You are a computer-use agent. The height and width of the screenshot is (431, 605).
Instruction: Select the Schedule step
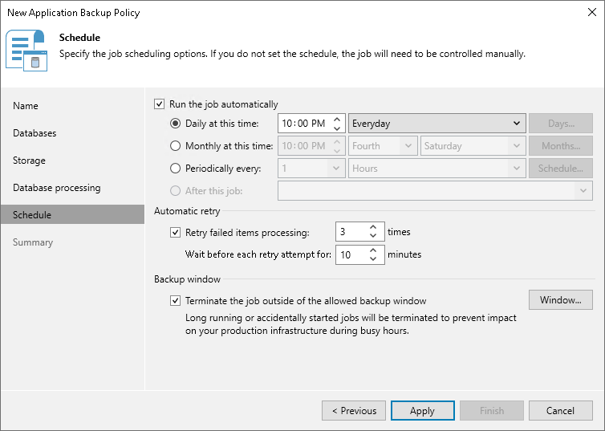tap(72, 214)
